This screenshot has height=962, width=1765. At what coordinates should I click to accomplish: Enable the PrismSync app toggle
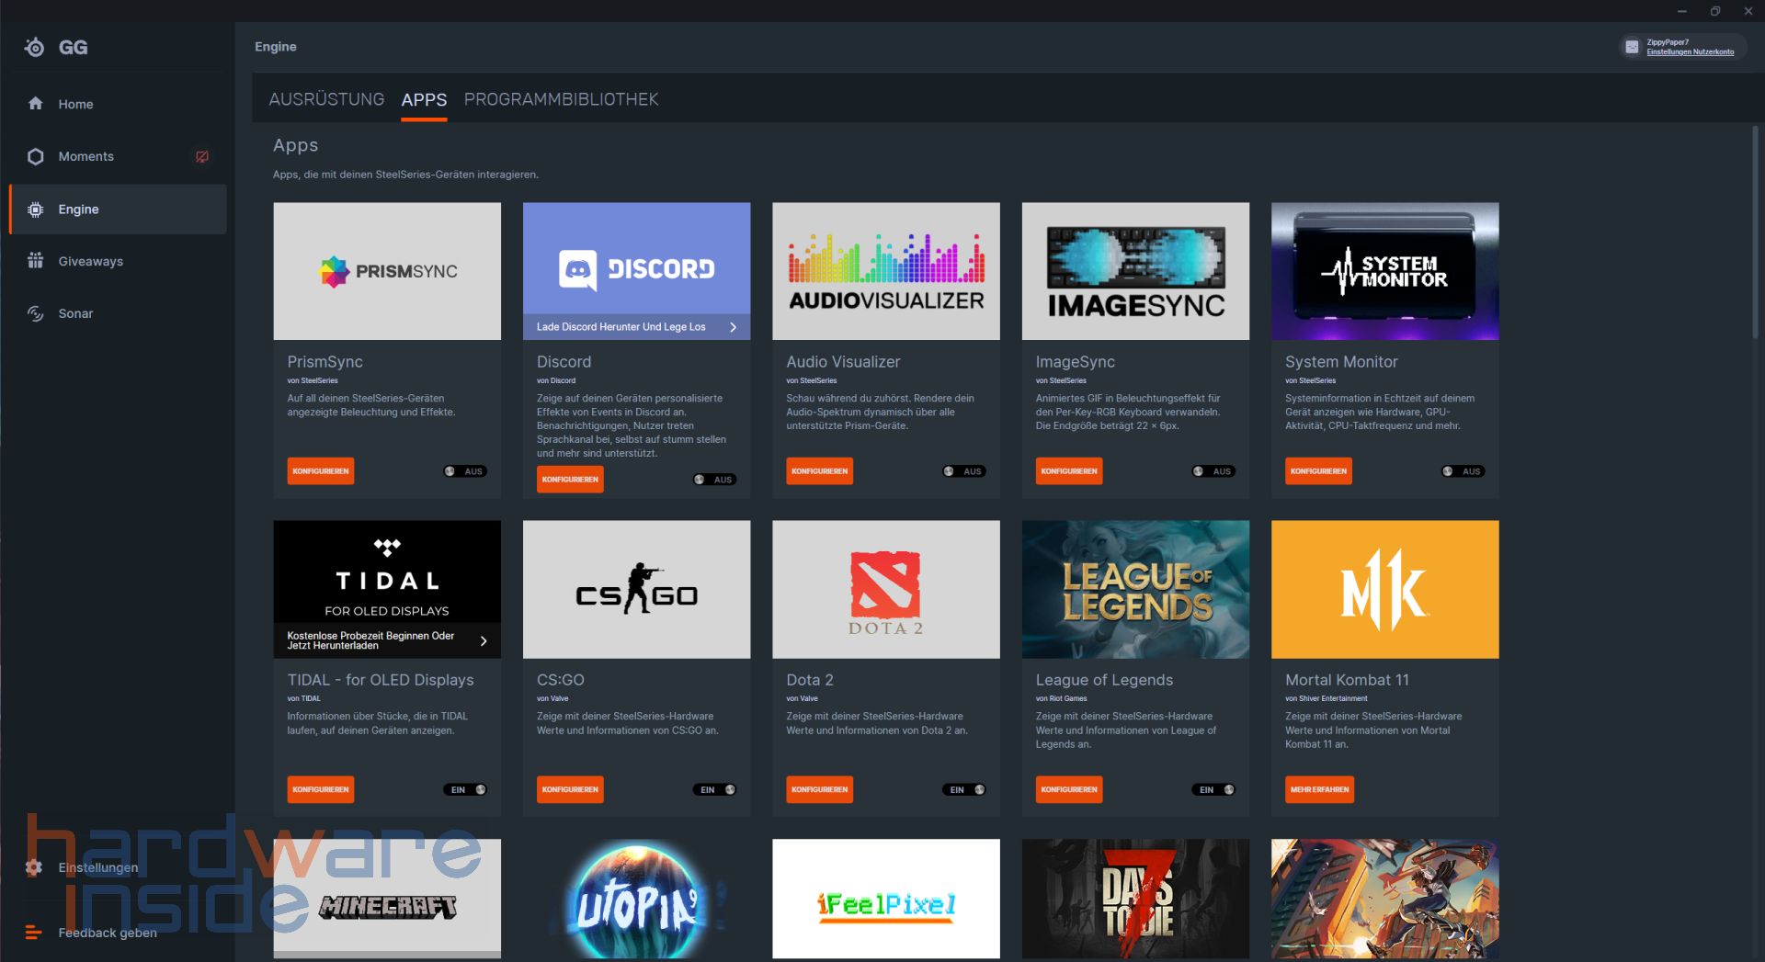pyautogui.click(x=464, y=471)
